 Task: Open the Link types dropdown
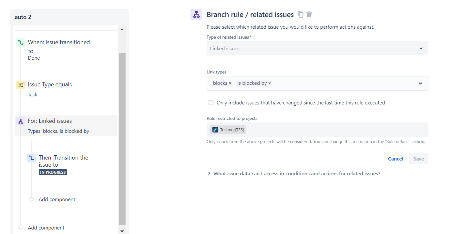420,83
